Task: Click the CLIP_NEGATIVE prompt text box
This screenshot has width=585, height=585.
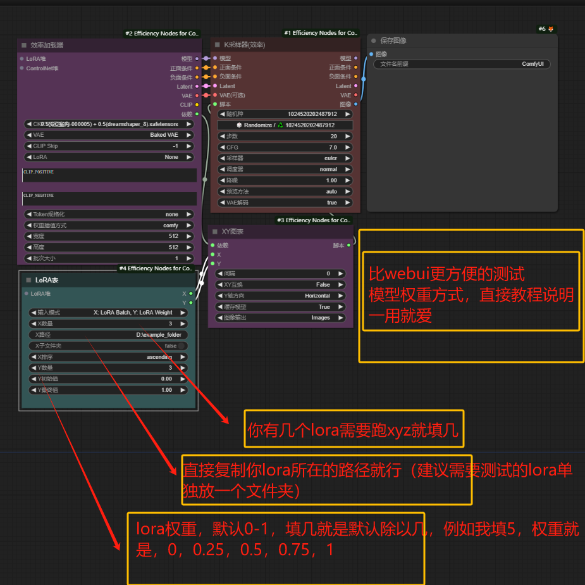Action: coord(109,199)
